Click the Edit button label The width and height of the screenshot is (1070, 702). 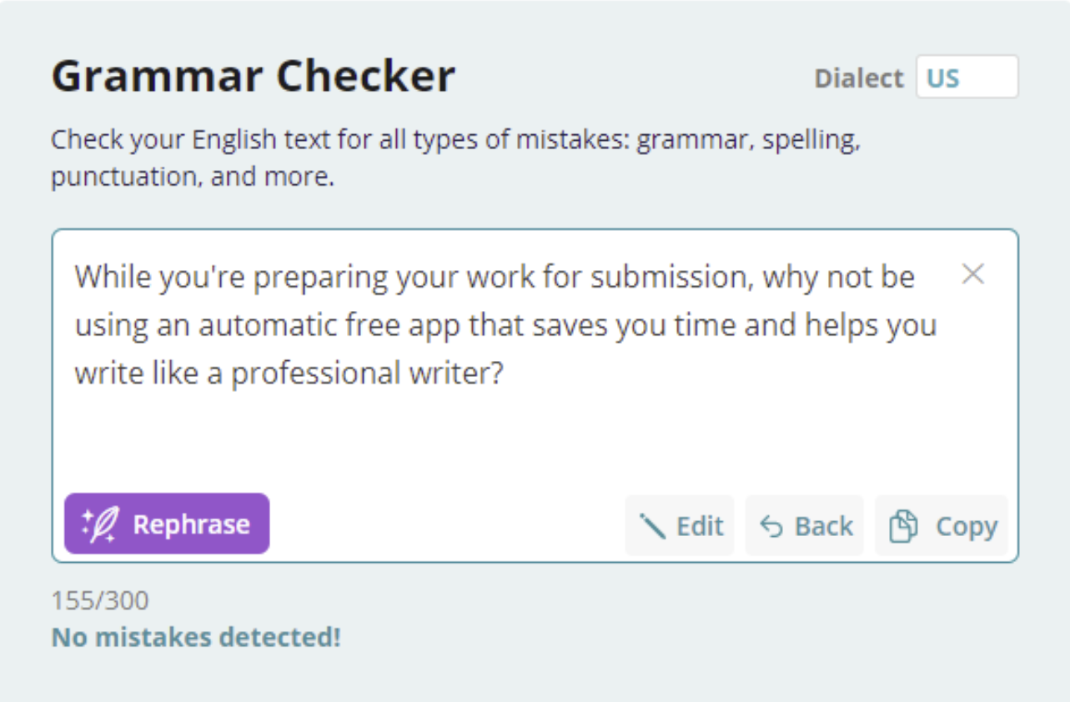pos(700,526)
